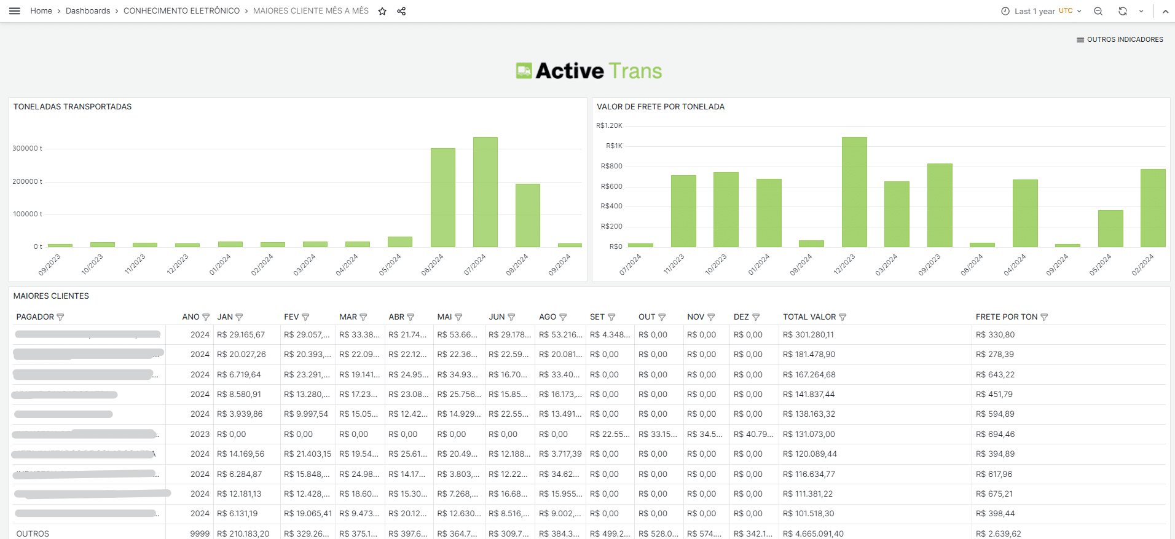The image size is (1175, 539).
Task: Click the 06/2024 bar in toneladas chart
Action: point(443,197)
